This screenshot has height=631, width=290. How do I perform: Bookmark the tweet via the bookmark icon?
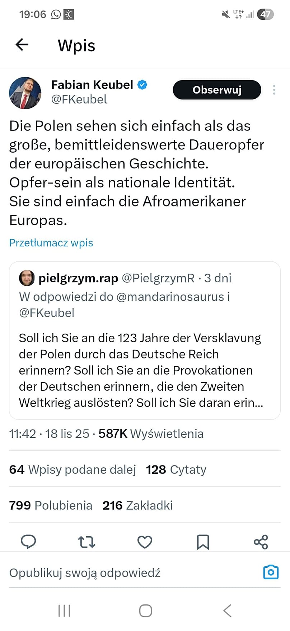[203, 542]
